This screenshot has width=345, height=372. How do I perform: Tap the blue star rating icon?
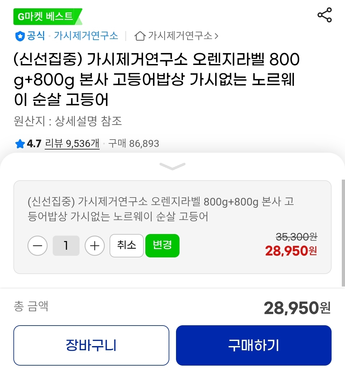click(x=20, y=144)
